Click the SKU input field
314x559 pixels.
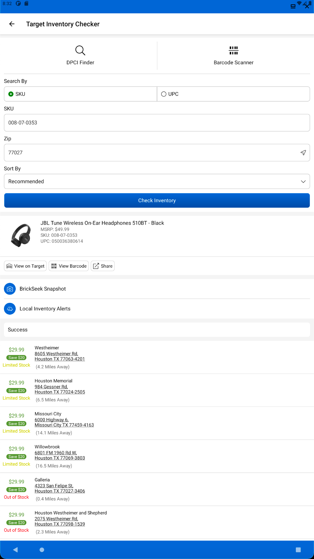click(157, 123)
